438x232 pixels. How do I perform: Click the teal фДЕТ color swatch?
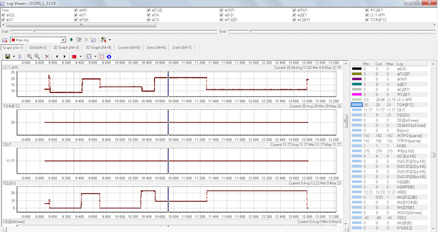(x=357, y=84)
